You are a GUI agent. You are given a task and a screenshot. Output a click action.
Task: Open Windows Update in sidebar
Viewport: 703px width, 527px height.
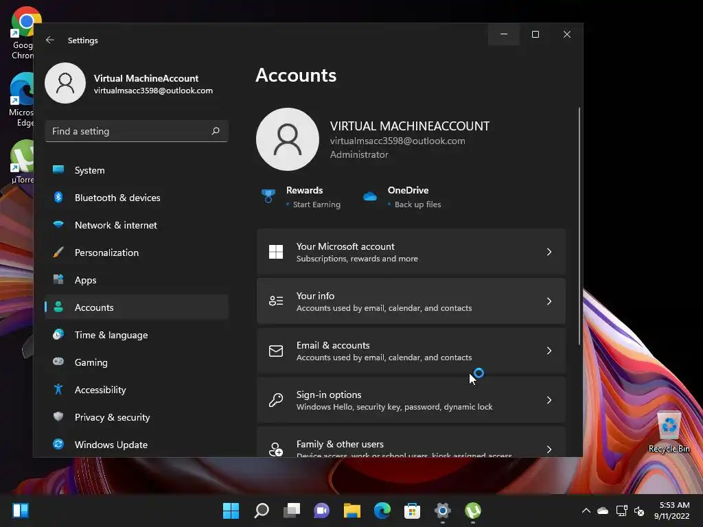point(137,445)
